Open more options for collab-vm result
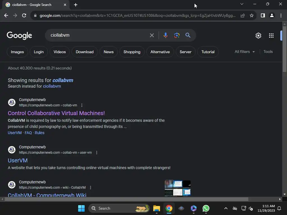287x215 pixels. (82, 105)
